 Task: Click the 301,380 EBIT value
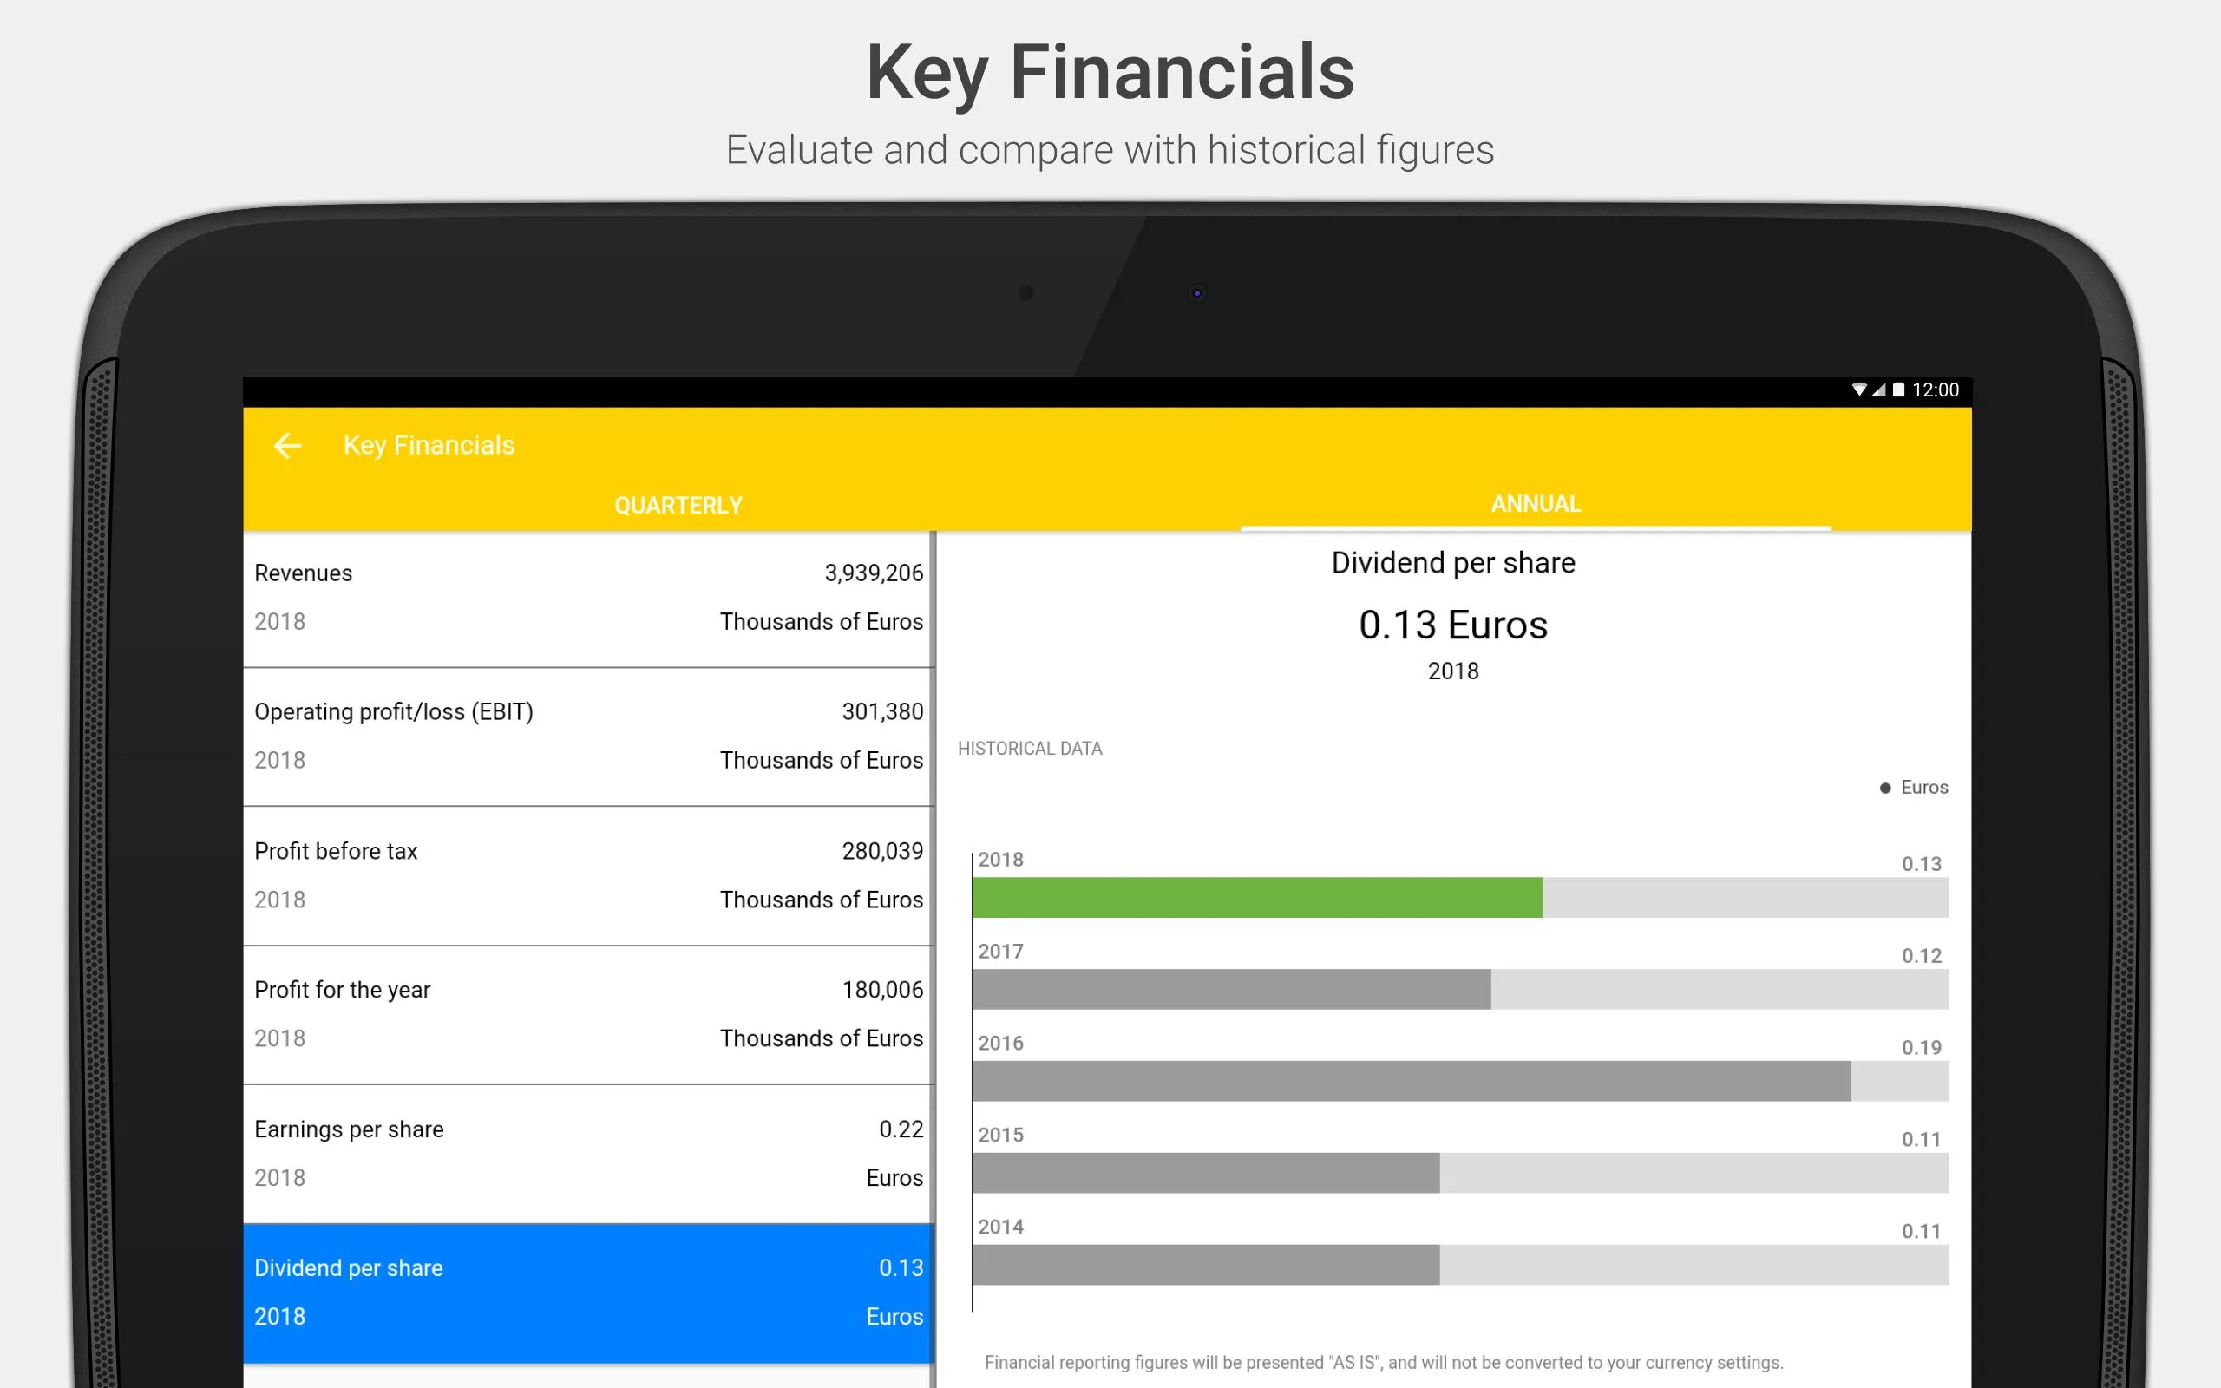882,711
